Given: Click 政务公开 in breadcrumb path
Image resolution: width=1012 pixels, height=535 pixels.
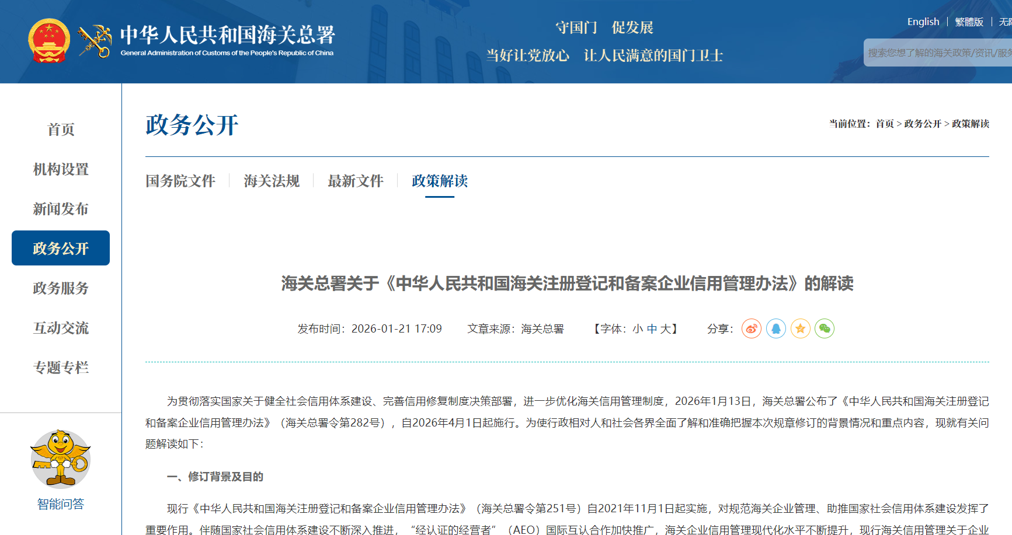Looking at the screenshot, I should click(923, 124).
